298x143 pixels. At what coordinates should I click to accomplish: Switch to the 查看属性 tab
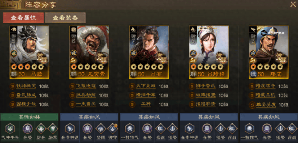click(x=23, y=18)
